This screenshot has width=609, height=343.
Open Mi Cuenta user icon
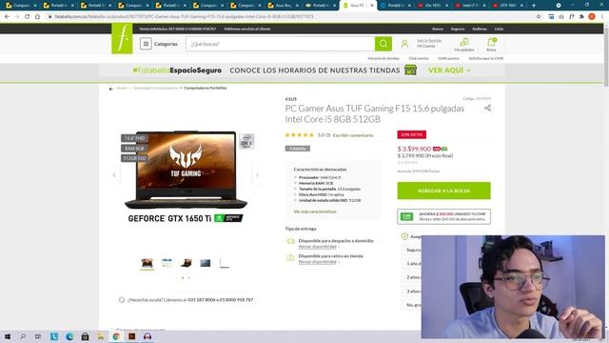pos(404,44)
